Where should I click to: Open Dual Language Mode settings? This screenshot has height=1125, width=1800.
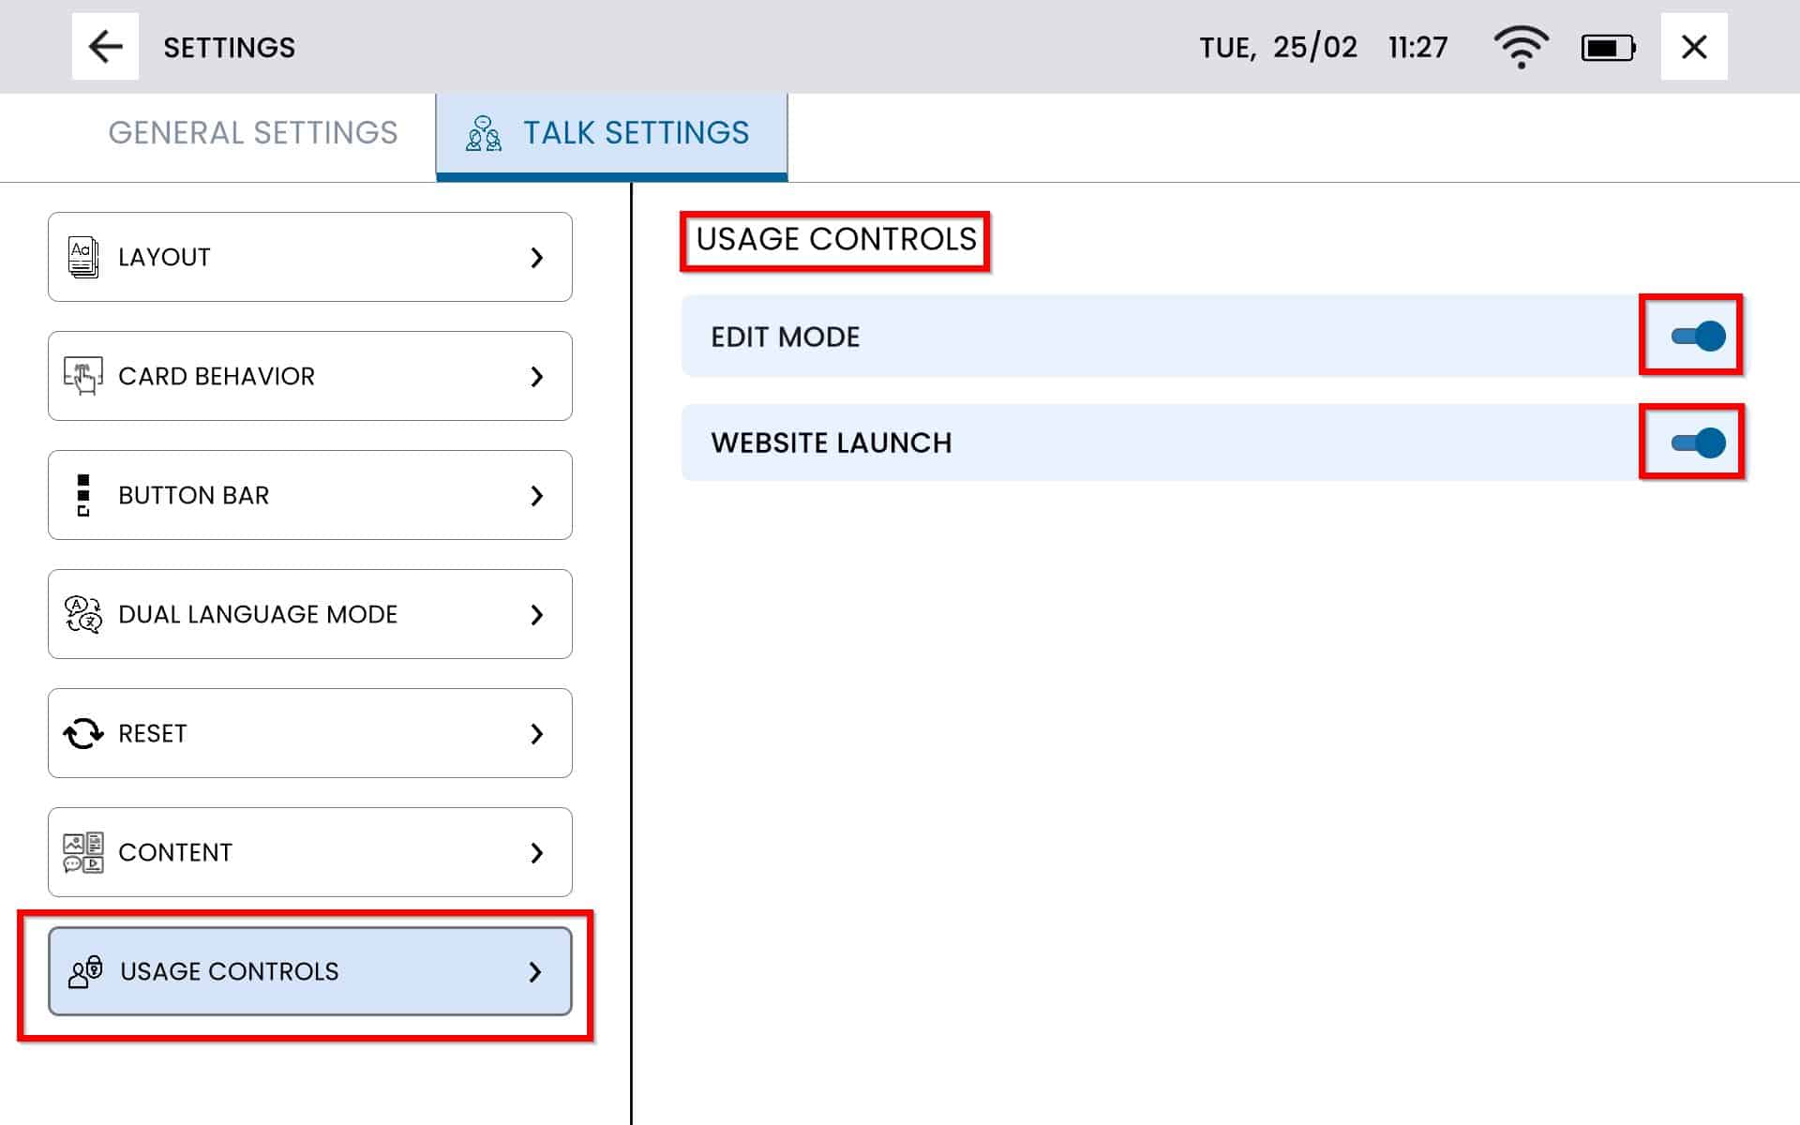point(309,614)
